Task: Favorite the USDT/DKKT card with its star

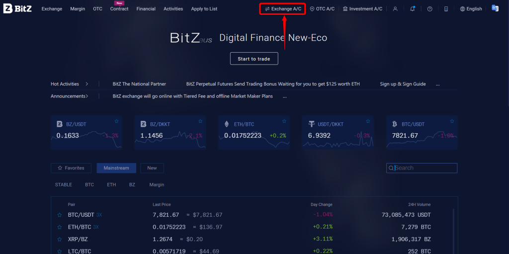Action: tap(368, 121)
